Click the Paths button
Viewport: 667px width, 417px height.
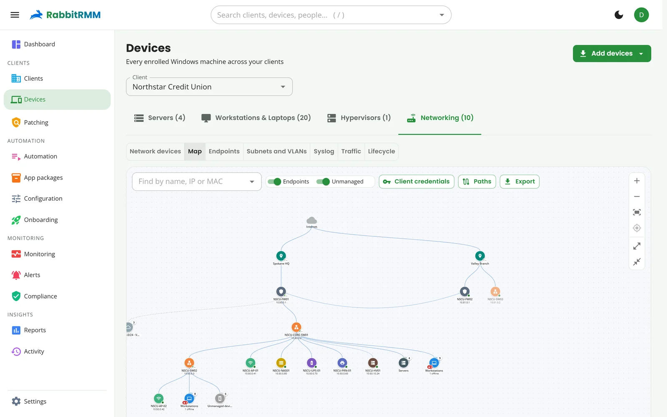click(477, 181)
